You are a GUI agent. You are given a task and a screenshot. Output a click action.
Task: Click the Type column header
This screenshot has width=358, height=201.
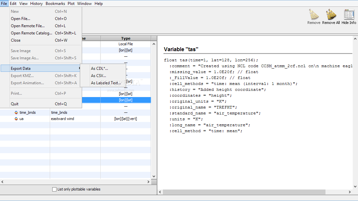[125, 38]
